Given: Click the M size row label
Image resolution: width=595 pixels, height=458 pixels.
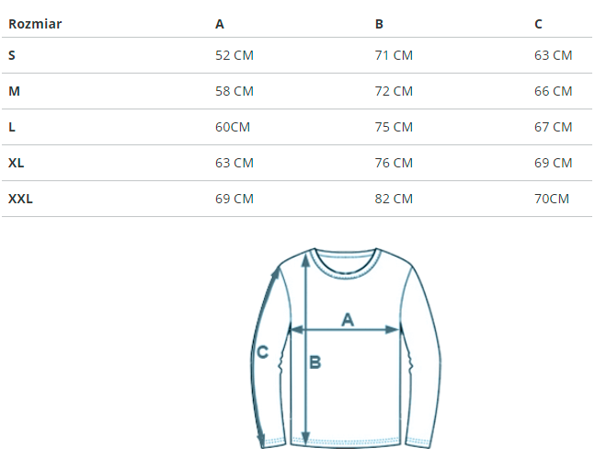Looking at the screenshot, I should click(14, 91).
